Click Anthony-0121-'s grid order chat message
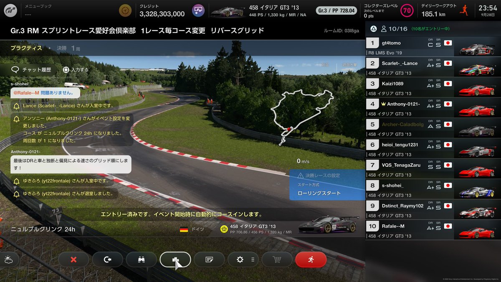501x282 pixels. (71, 164)
